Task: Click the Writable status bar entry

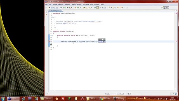Action: (x=107, y=94)
